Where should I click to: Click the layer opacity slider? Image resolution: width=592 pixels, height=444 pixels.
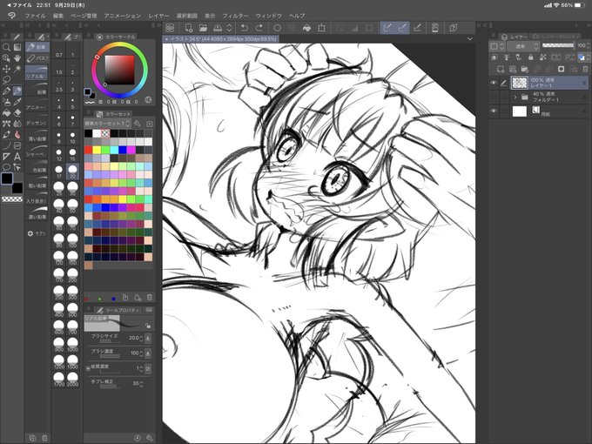point(558,45)
